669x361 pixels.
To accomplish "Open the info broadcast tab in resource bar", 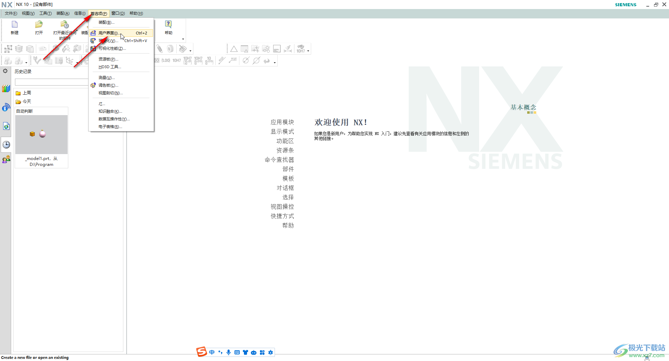I will (x=6, y=107).
